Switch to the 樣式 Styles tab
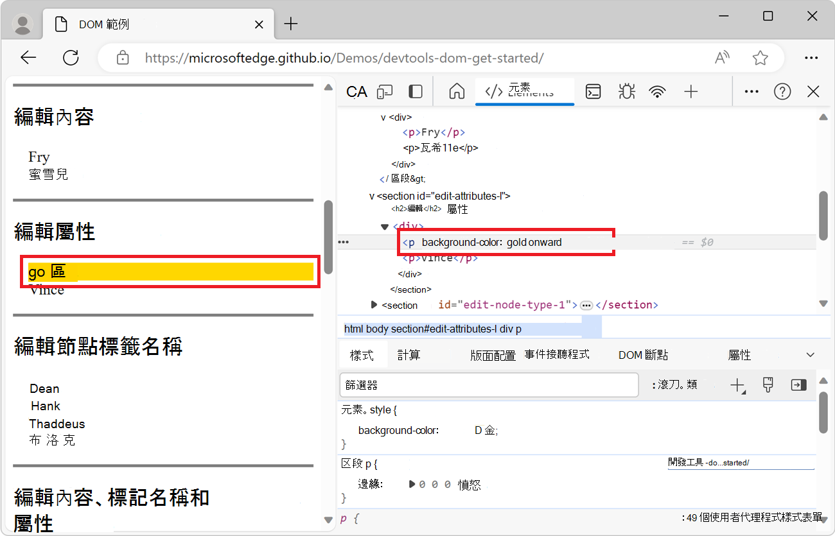Viewport: 835px width, 536px height. [362, 355]
